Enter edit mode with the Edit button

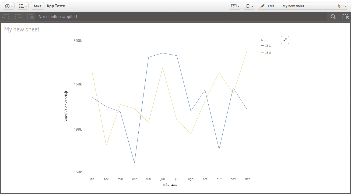[268, 6]
